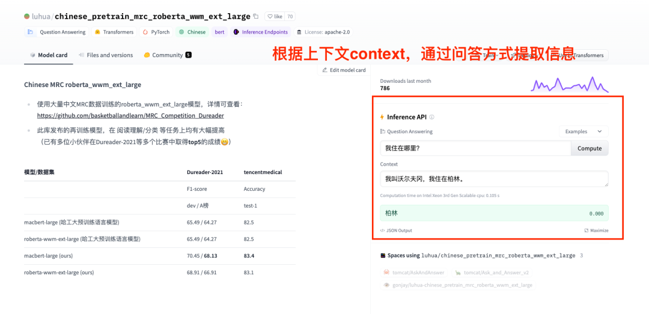This screenshot has width=649, height=314.
Task: Click the Spaces using icon
Action: click(383, 256)
